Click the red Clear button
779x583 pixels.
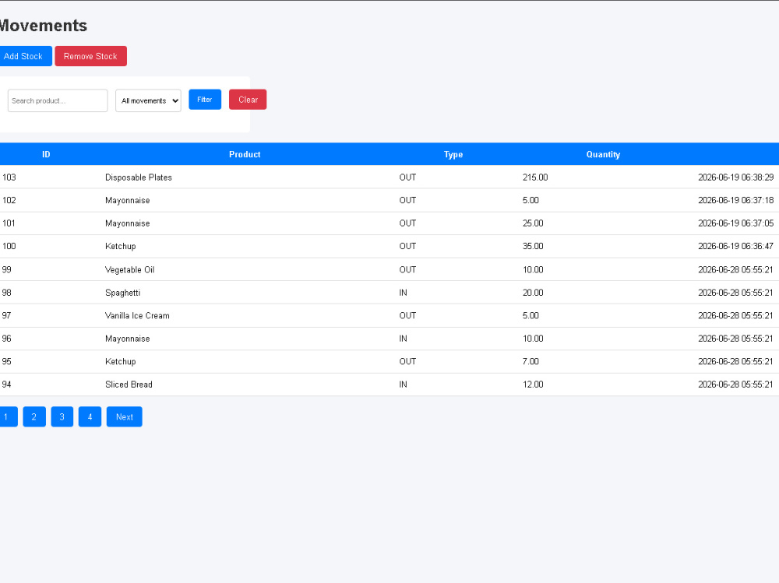tap(248, 100)
